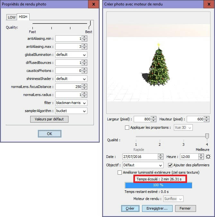215x217 pixels.
Task: Click the Fermer button
Action: tap(185, 208)
